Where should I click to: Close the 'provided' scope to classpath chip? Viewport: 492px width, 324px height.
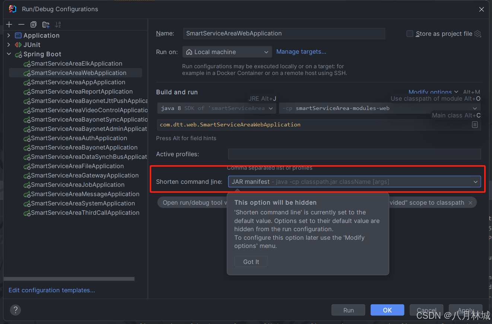(470, 203)
